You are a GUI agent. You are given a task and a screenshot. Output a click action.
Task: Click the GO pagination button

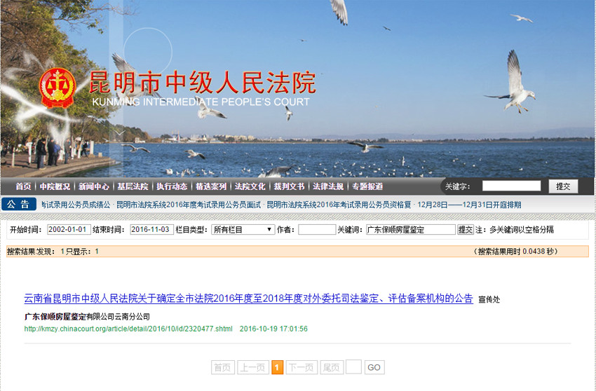pyautogui.click(x=374, y=367)
